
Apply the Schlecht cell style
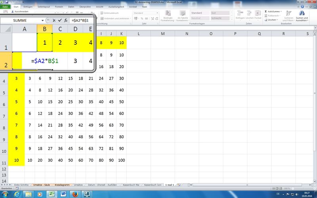point(220,18)
